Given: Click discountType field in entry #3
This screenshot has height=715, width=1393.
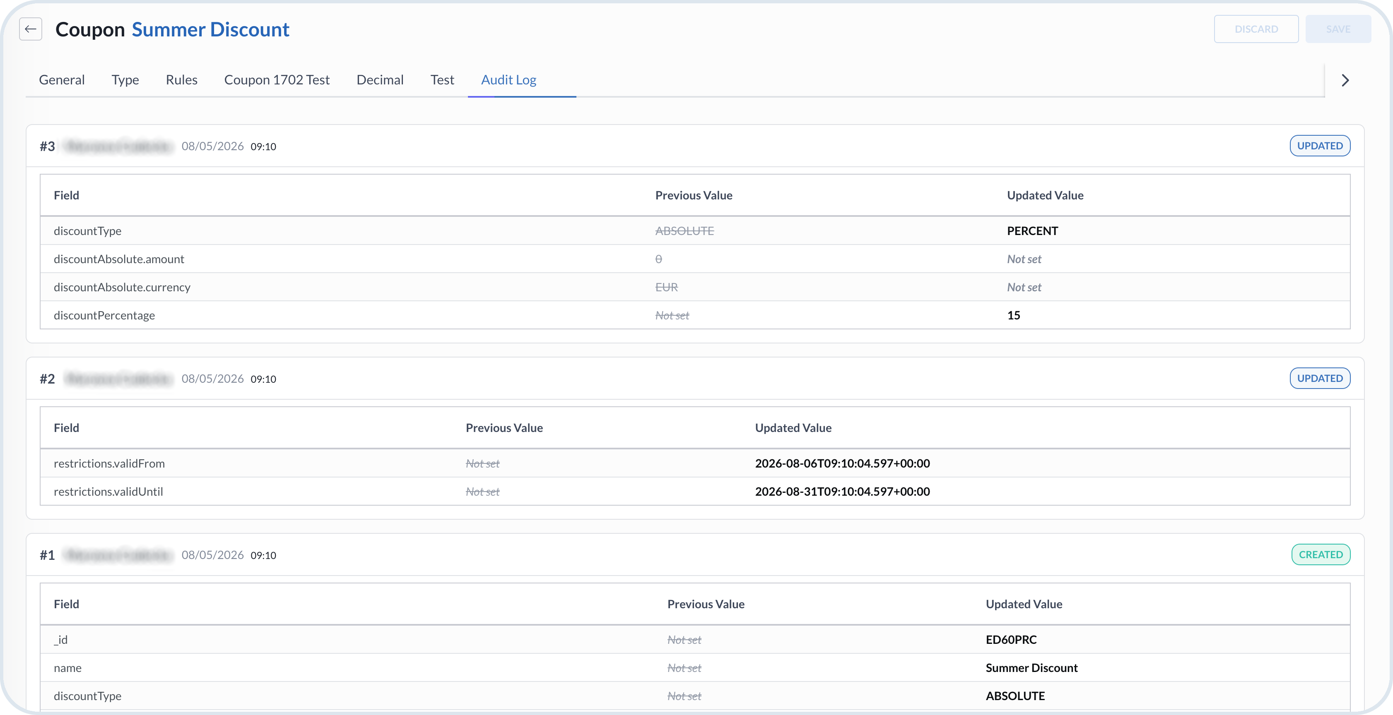Looking at the screenshot, I should click(88, 231).
